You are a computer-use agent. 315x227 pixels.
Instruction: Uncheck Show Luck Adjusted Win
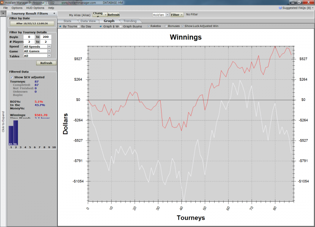pos(183,26)
